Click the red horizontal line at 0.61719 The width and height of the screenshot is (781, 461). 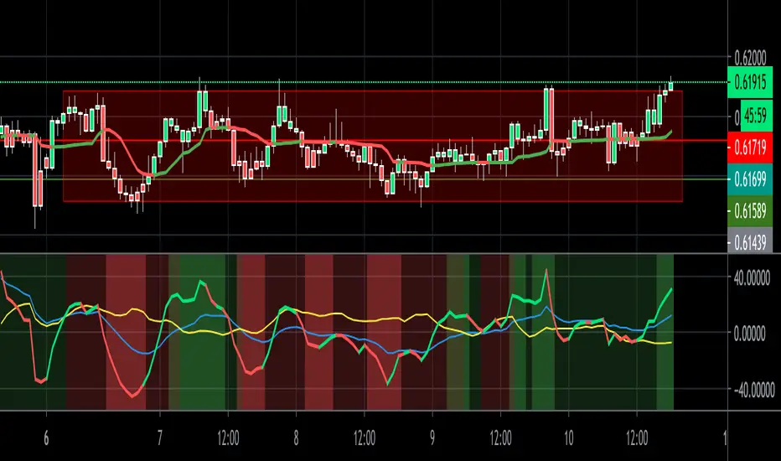point(364,141)
